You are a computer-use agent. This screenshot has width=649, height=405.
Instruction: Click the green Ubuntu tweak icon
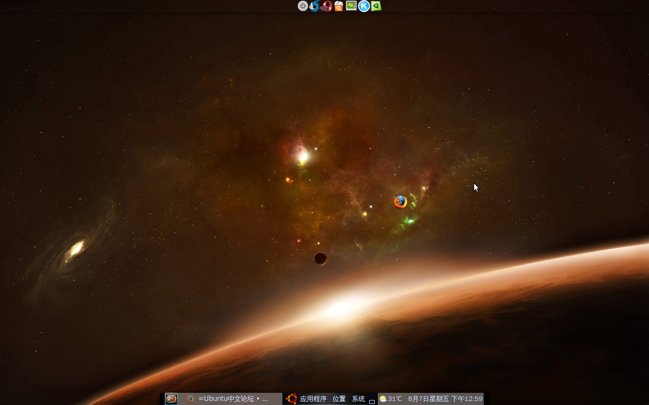[376, 6]
